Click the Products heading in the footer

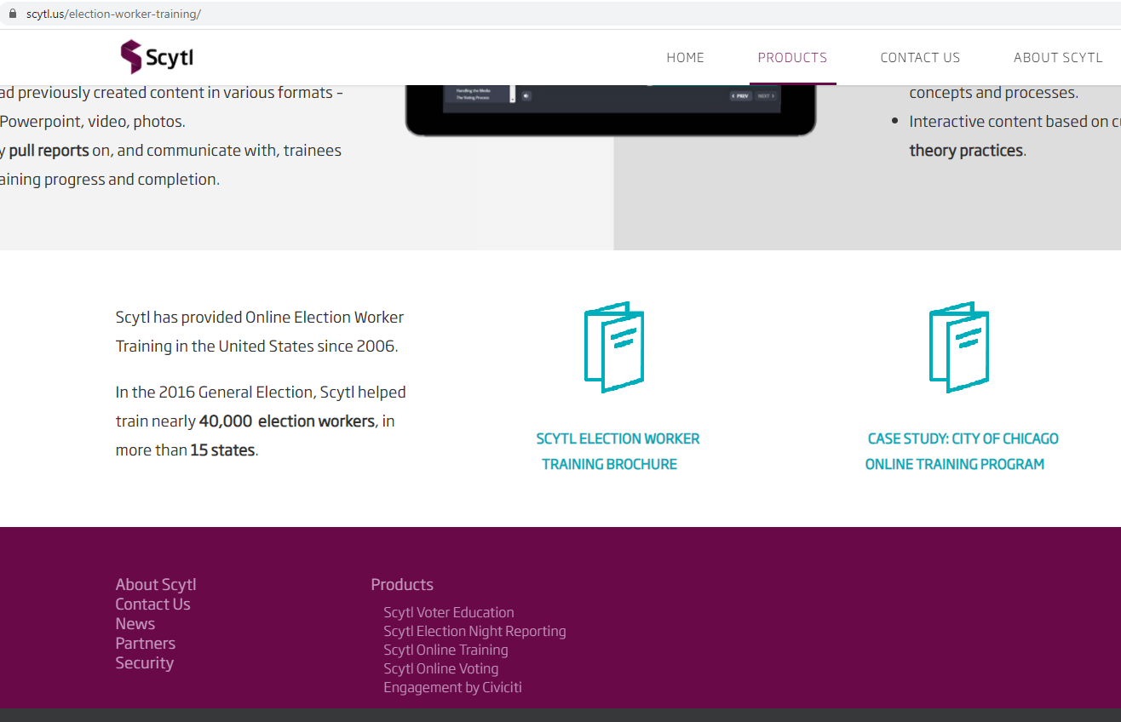click(x=402, y=584)
